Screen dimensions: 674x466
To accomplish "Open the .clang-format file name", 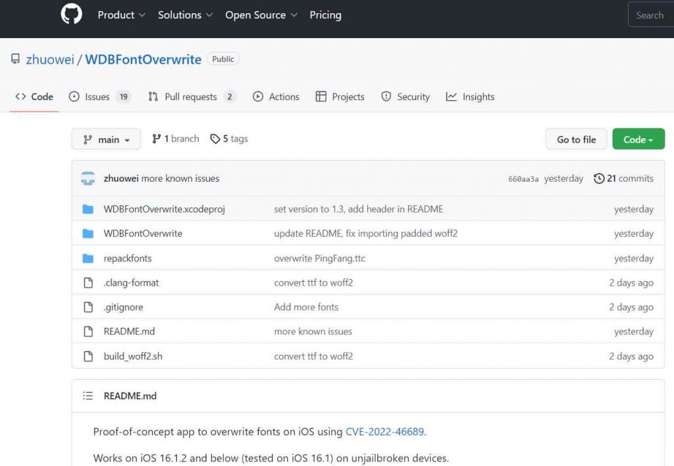I will 131,283.
